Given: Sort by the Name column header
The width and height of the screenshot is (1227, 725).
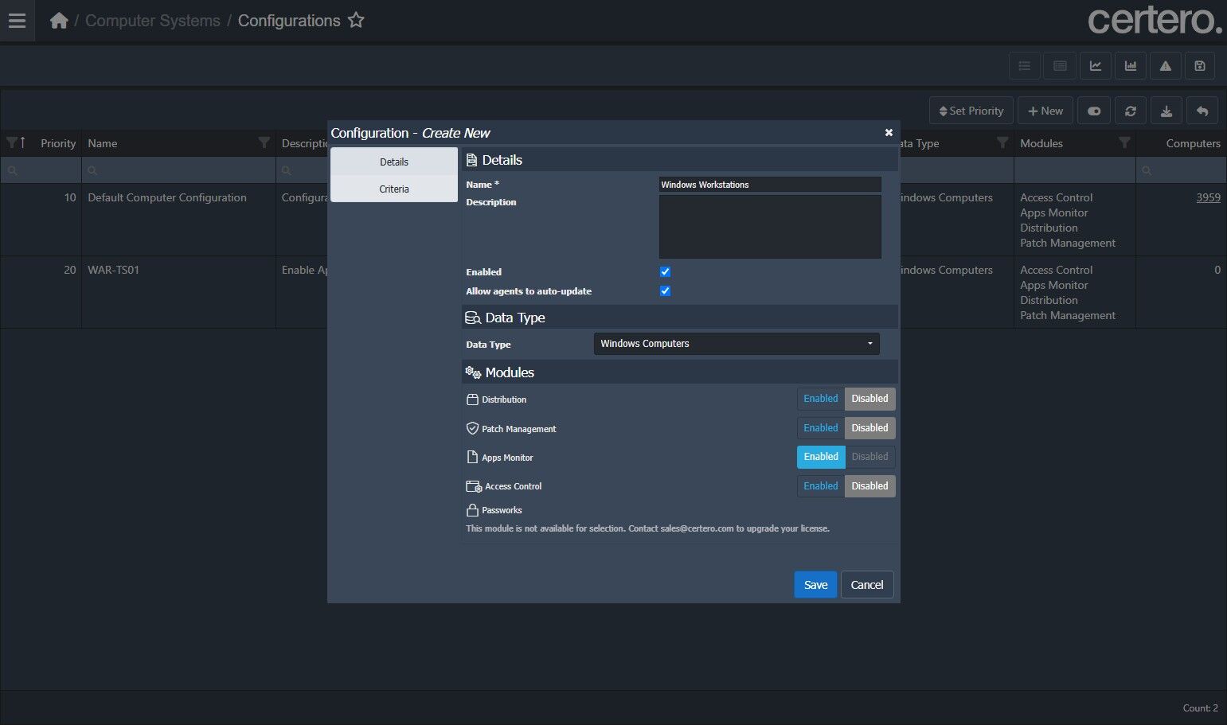Looking at the screenshot, I should [x=102, y=143].
